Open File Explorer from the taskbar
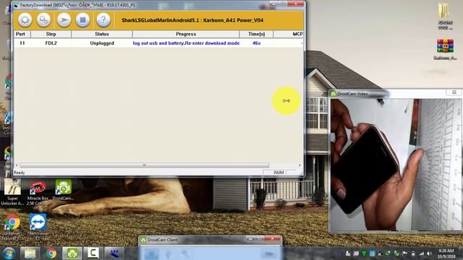Viewport: 463px width, 260px height. 30,253
